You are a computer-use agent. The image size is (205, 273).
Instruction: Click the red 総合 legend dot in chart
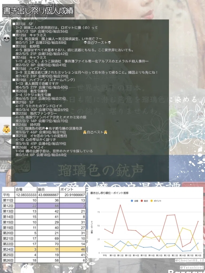click(x=142, y=201)
